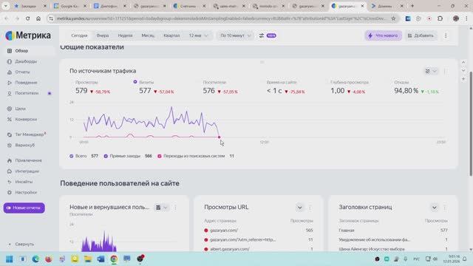Open Edge from the taskbar
Viewport: 473px width, 266px height.
[35, 259]
